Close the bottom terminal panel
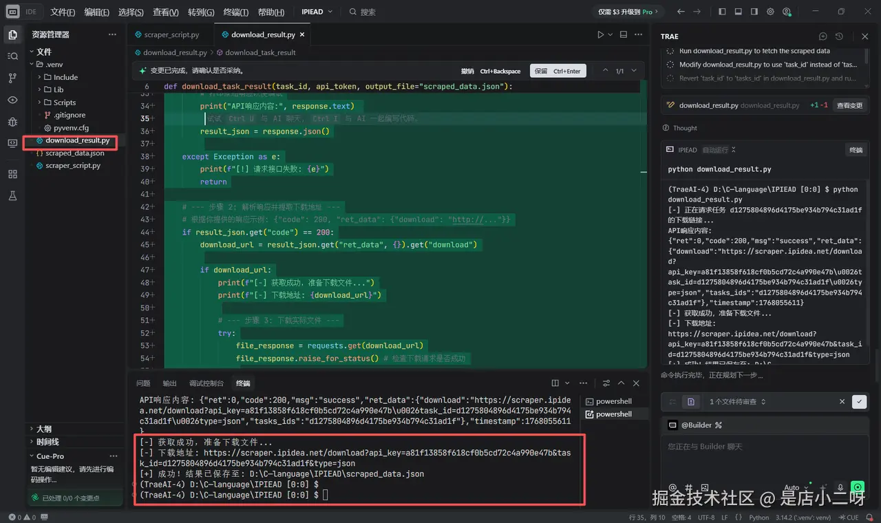The width and height of the screenshot is (881, 523). pyautogui.click(x=636, y=383)
